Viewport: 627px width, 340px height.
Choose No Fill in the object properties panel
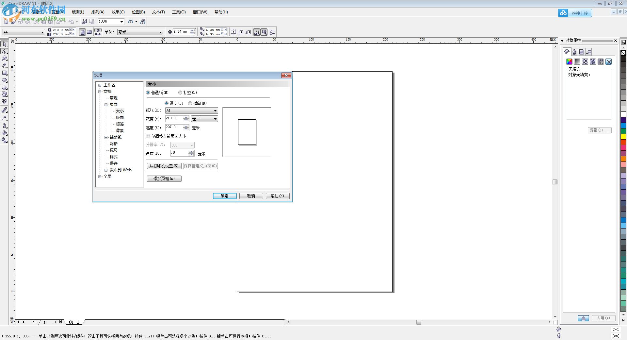pyautogui.click(x=609, y=62)
